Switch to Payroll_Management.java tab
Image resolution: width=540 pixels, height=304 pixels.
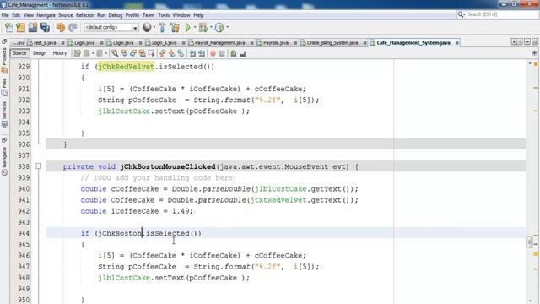point(220,43)
